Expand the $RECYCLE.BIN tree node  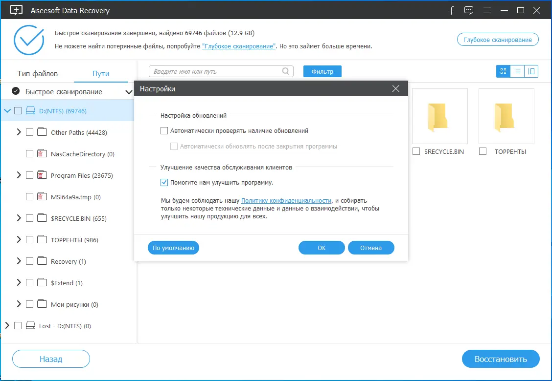(x=19, y=218)
